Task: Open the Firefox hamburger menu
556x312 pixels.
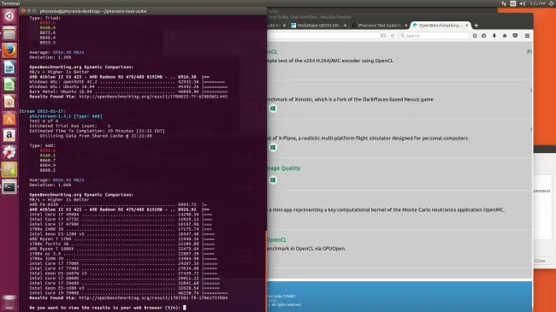Action: (x=527, y=35)
